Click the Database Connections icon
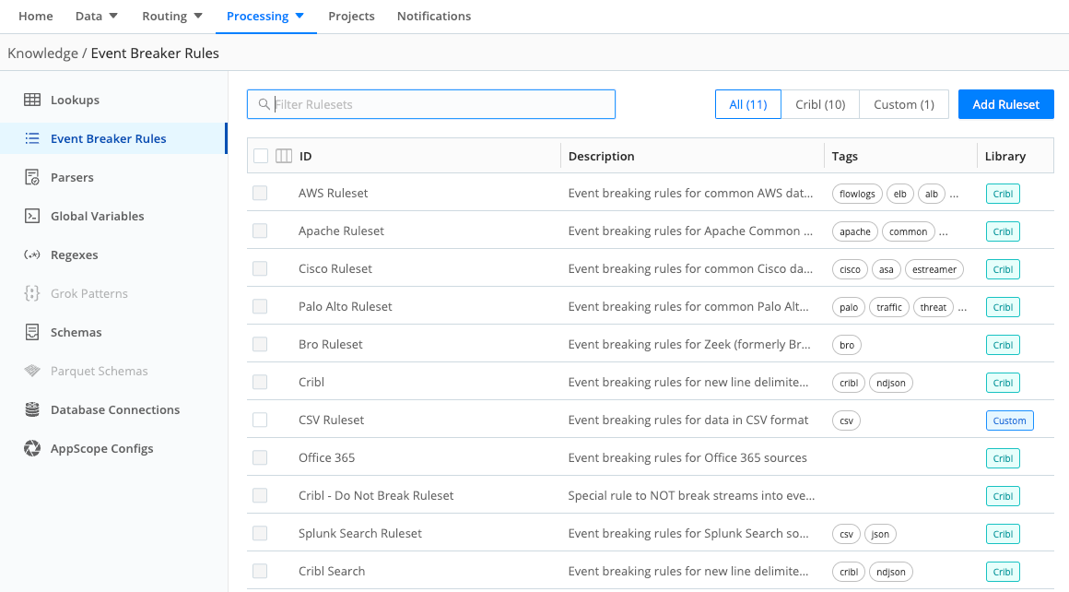This screenshot has width=1069, height=592. 32,409
